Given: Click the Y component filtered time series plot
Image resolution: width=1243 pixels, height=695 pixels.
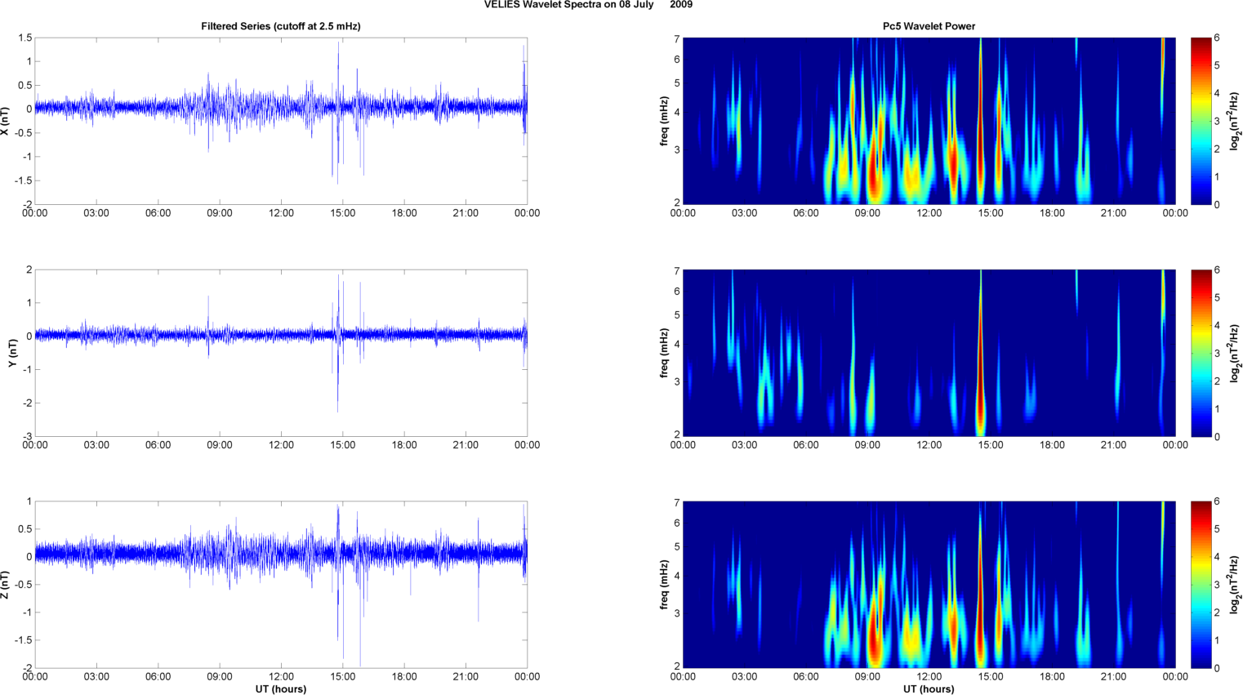Looking at the screenshot, I should [x=281, y=353].
